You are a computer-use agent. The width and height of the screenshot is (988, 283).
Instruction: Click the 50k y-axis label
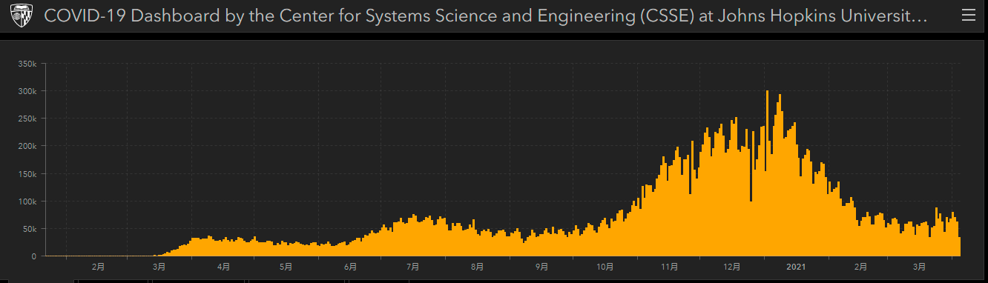click(30, 229)
